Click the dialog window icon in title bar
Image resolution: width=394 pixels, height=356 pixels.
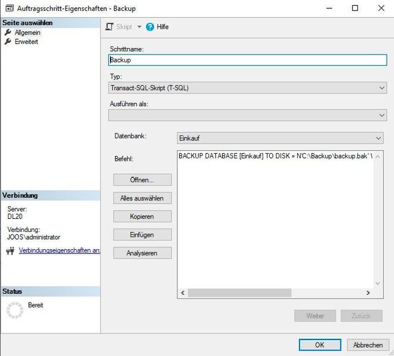pos(10,8)
